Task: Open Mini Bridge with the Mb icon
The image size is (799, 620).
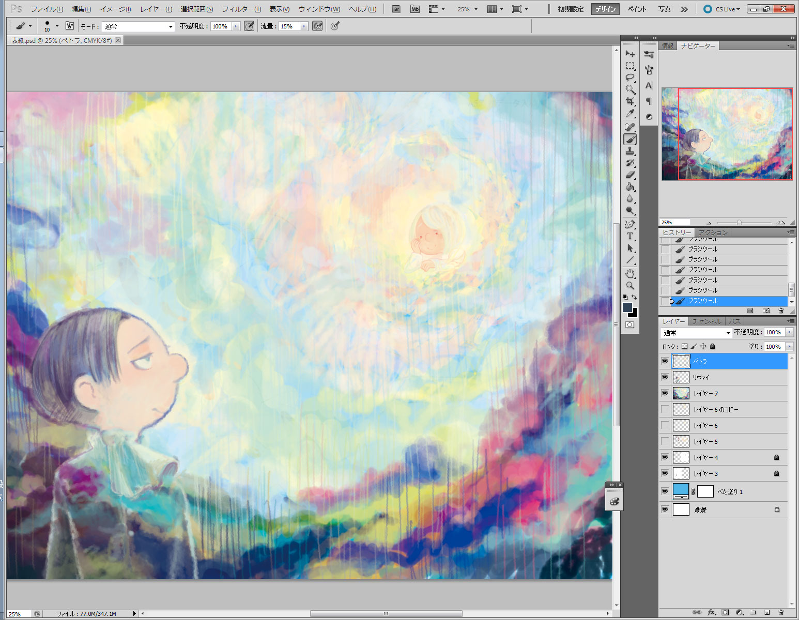Action: coord(415,9)
